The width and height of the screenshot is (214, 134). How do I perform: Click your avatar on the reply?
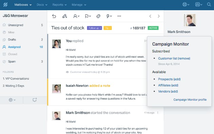pyautogui.click(x=56, y=44)
